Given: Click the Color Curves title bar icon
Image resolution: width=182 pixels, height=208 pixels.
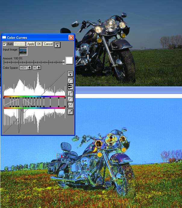Looking at the screenshot, I should tap(4, 38).
